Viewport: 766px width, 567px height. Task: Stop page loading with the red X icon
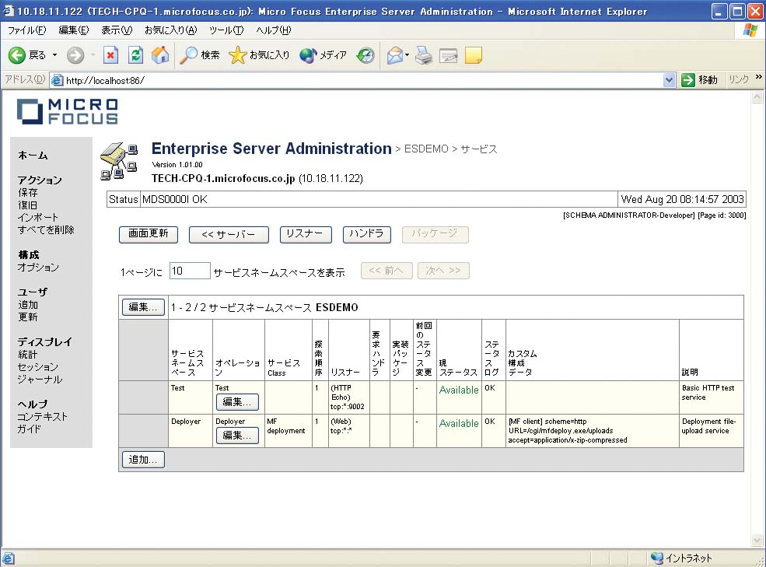(x=111, y=55)
